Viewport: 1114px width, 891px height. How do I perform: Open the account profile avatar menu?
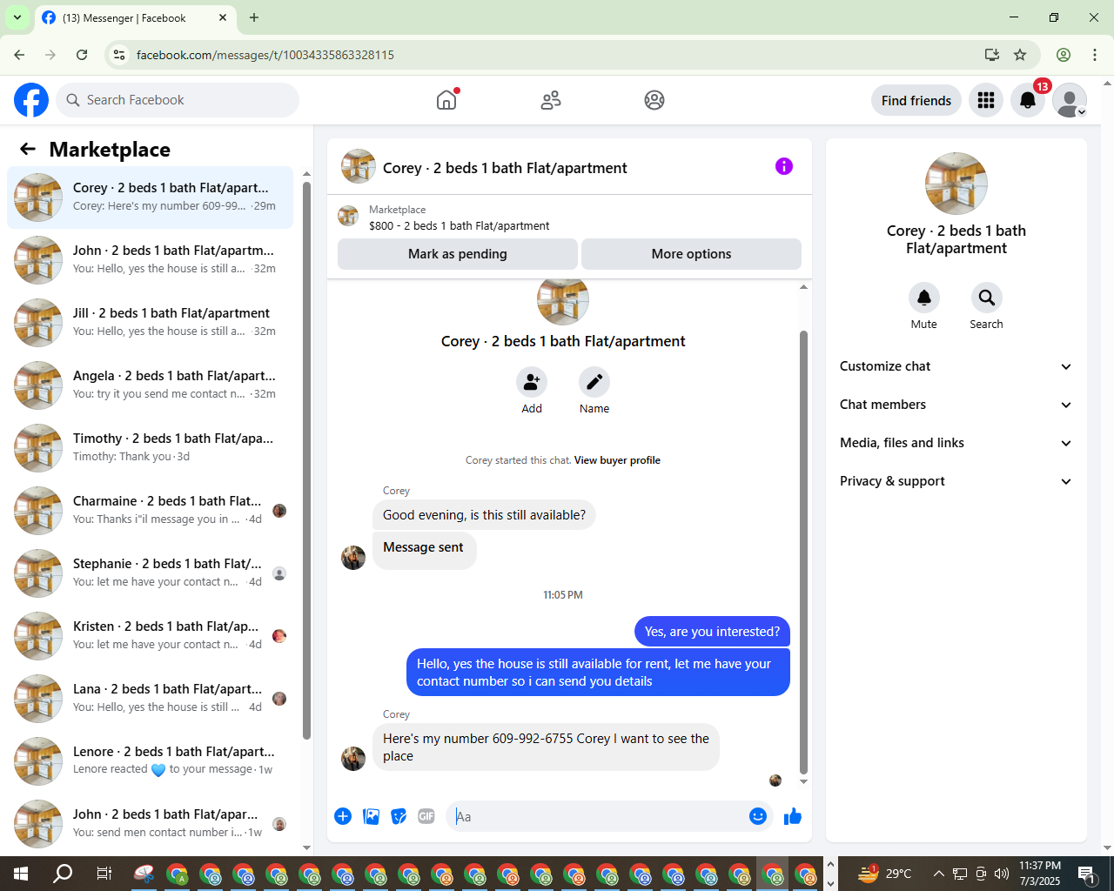pyautogui.click(x=1070, y=100)
